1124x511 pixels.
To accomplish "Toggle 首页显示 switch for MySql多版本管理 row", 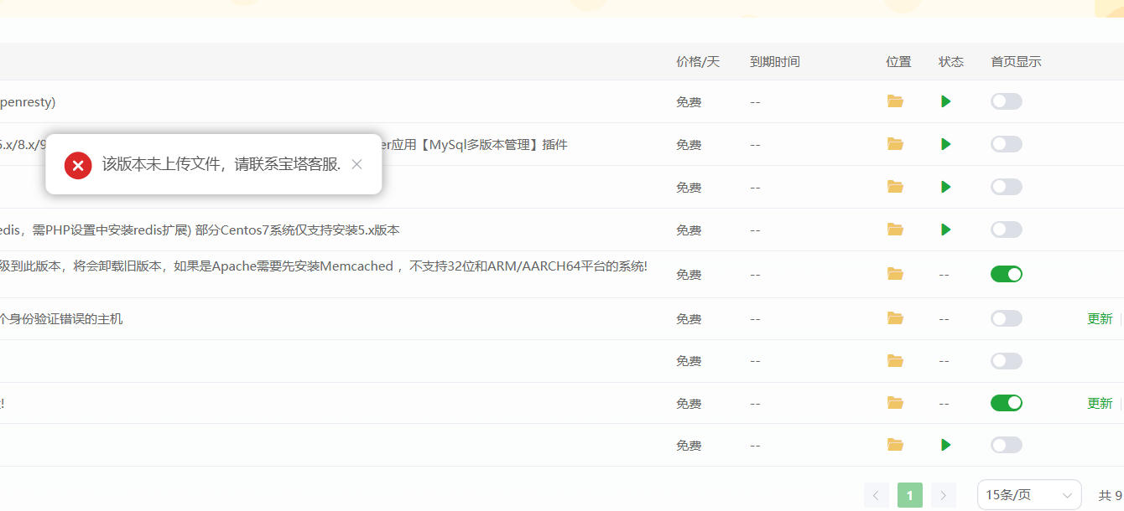I will tap(1007, 144).
